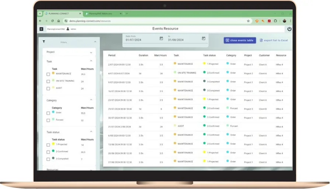Click Order cyan color dot in filters
The height and width of the screenshot is (189, 330).
point(53,112)
